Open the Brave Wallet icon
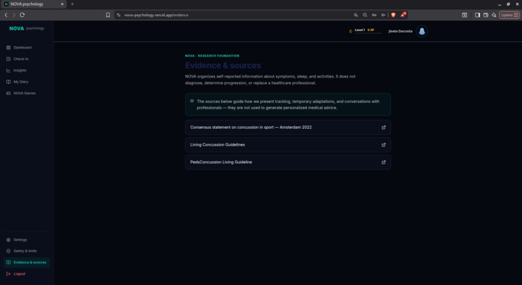This screenshot has width=522, height=285. pyautogui.click(x=486, y=15)
